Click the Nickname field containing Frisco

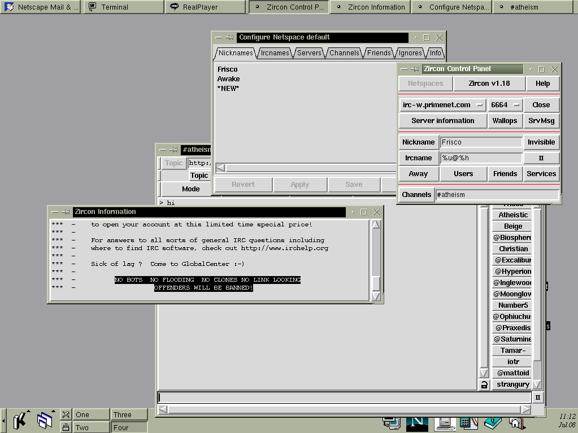[481, 142]
